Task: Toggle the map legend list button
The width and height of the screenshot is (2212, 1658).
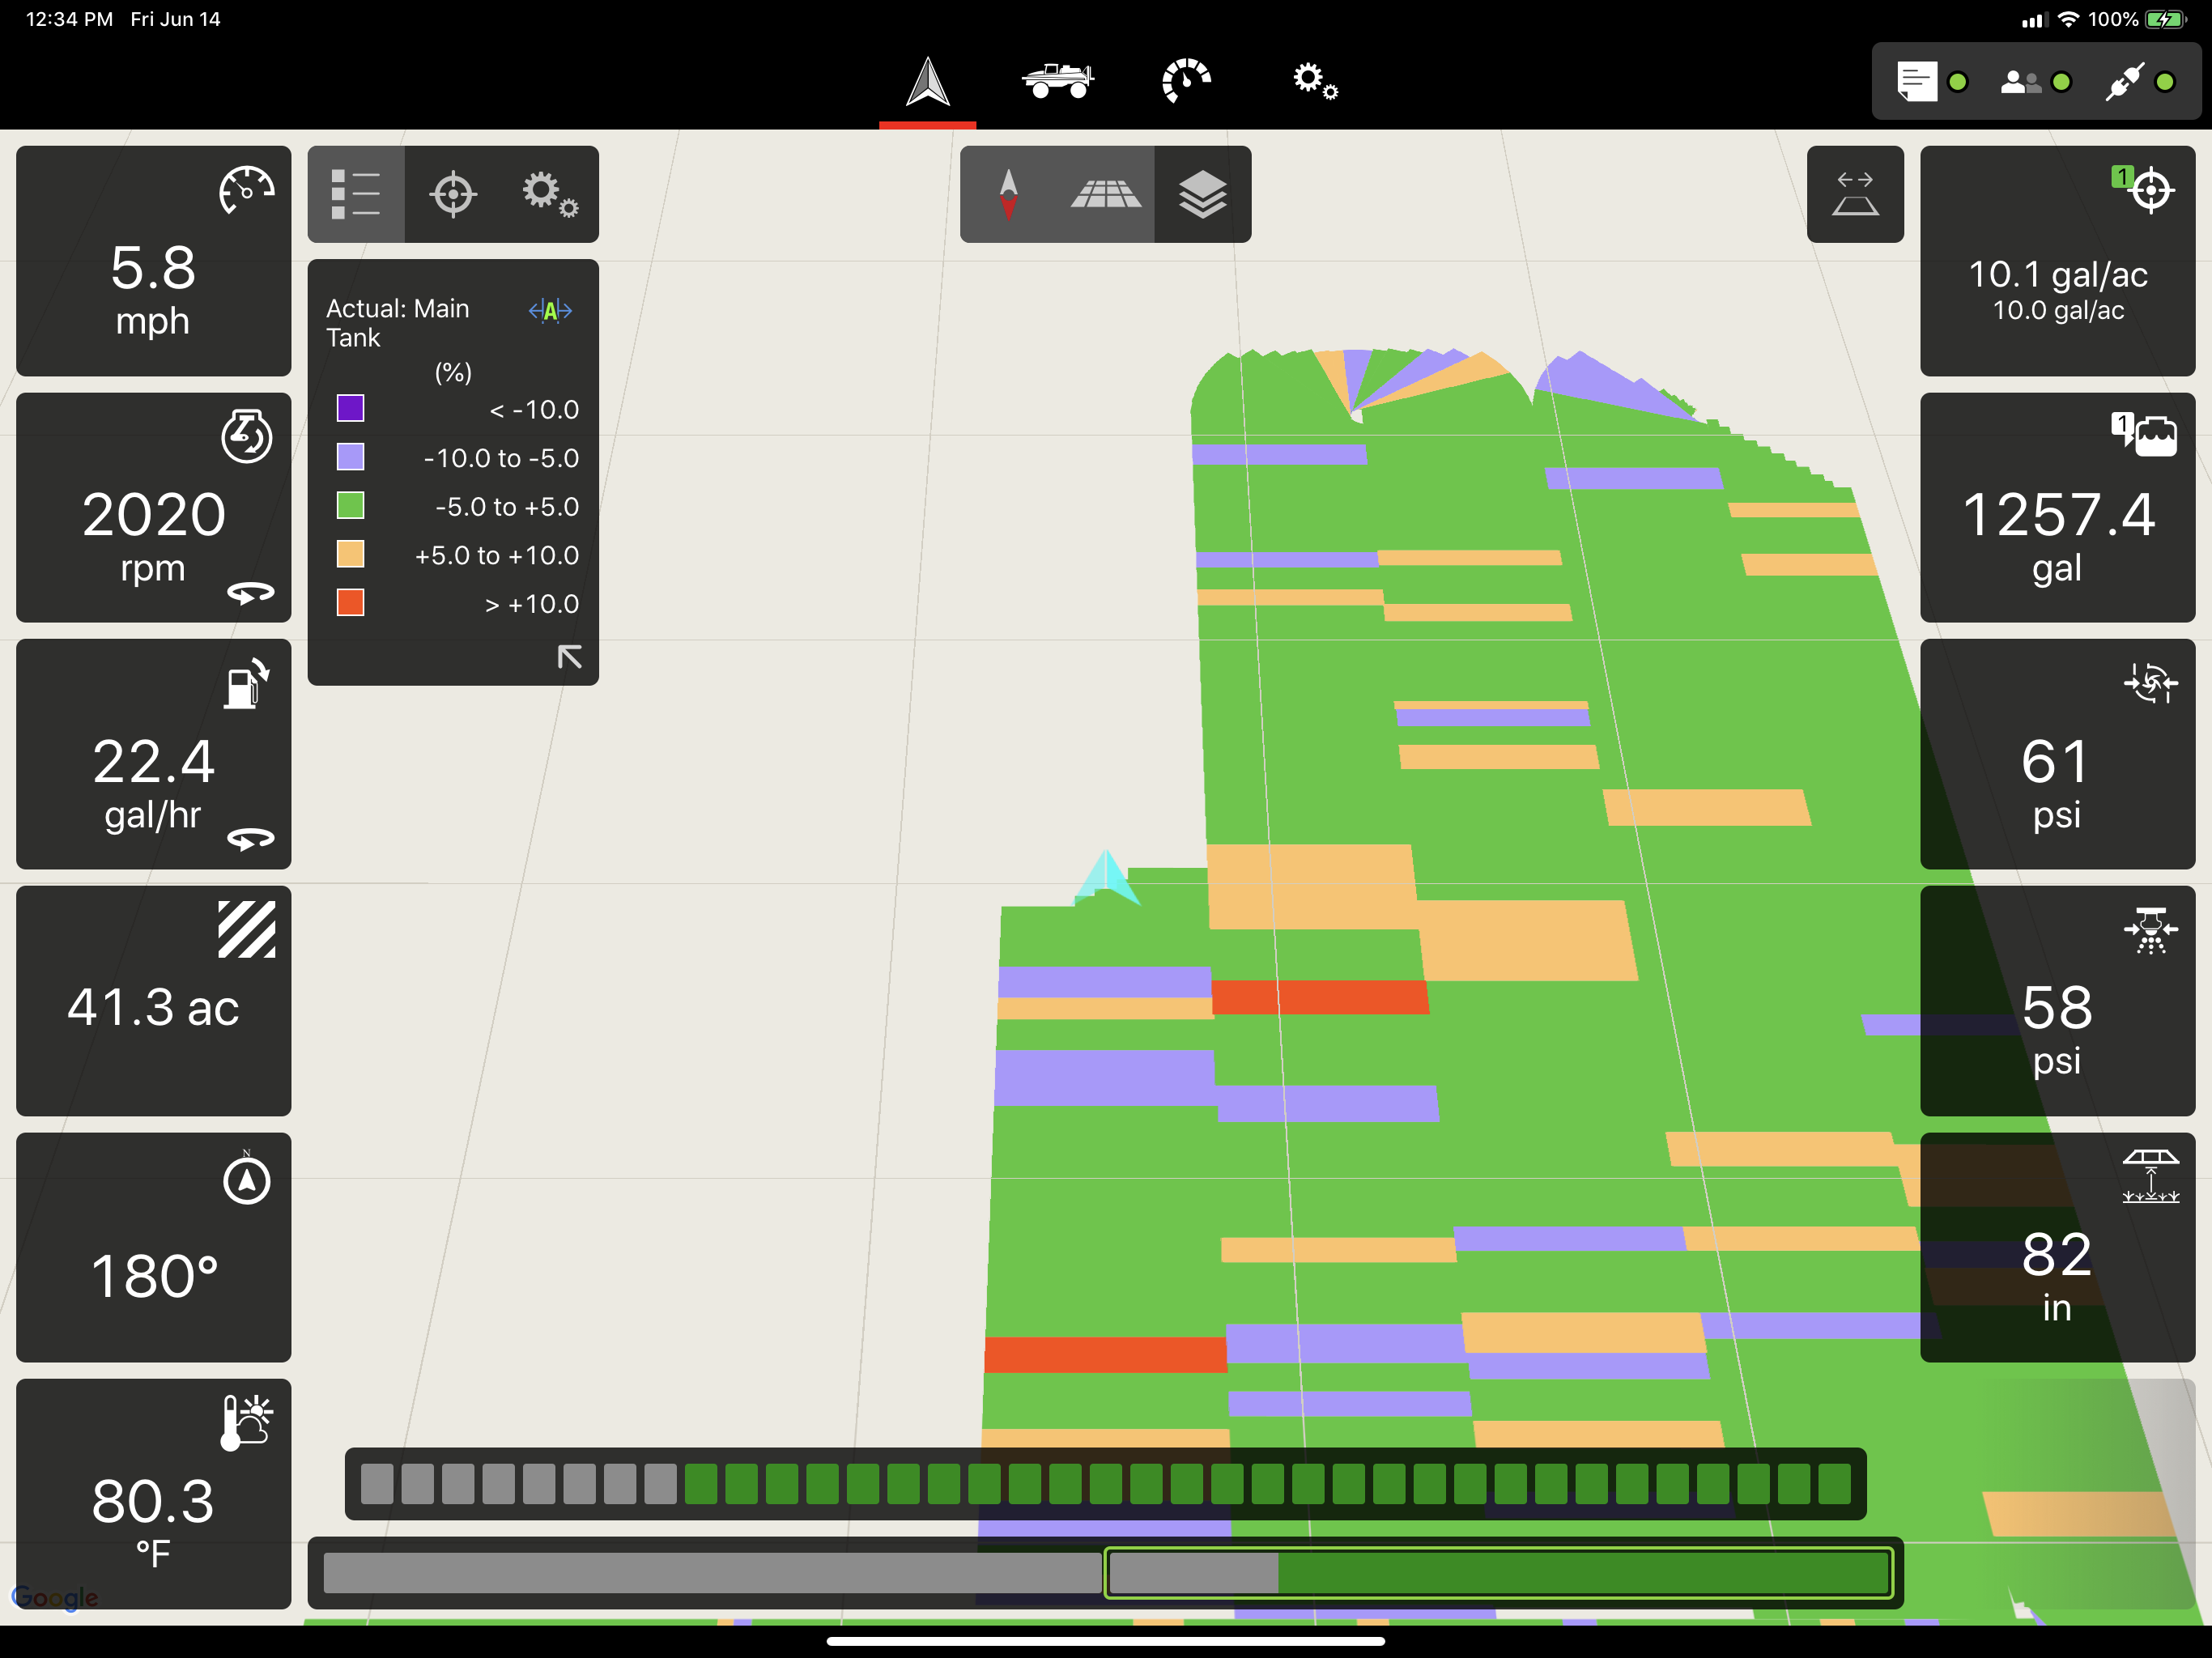Action: click(356, 194)
